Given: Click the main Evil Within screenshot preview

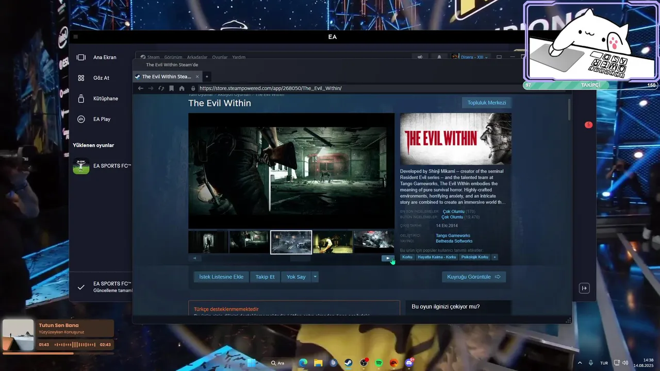Looking at the screenshot, I should [x=291, y=171].
